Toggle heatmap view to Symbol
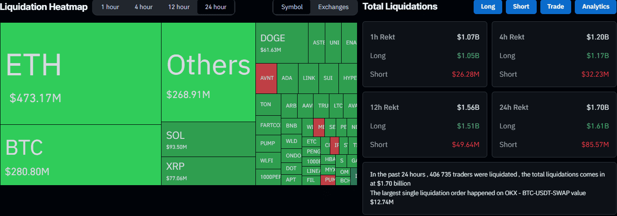Viewport: 617px width, 216px height. (x=292, y=7)
